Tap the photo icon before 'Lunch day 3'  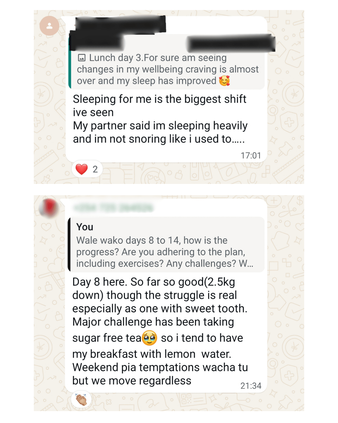pos(82,58)
